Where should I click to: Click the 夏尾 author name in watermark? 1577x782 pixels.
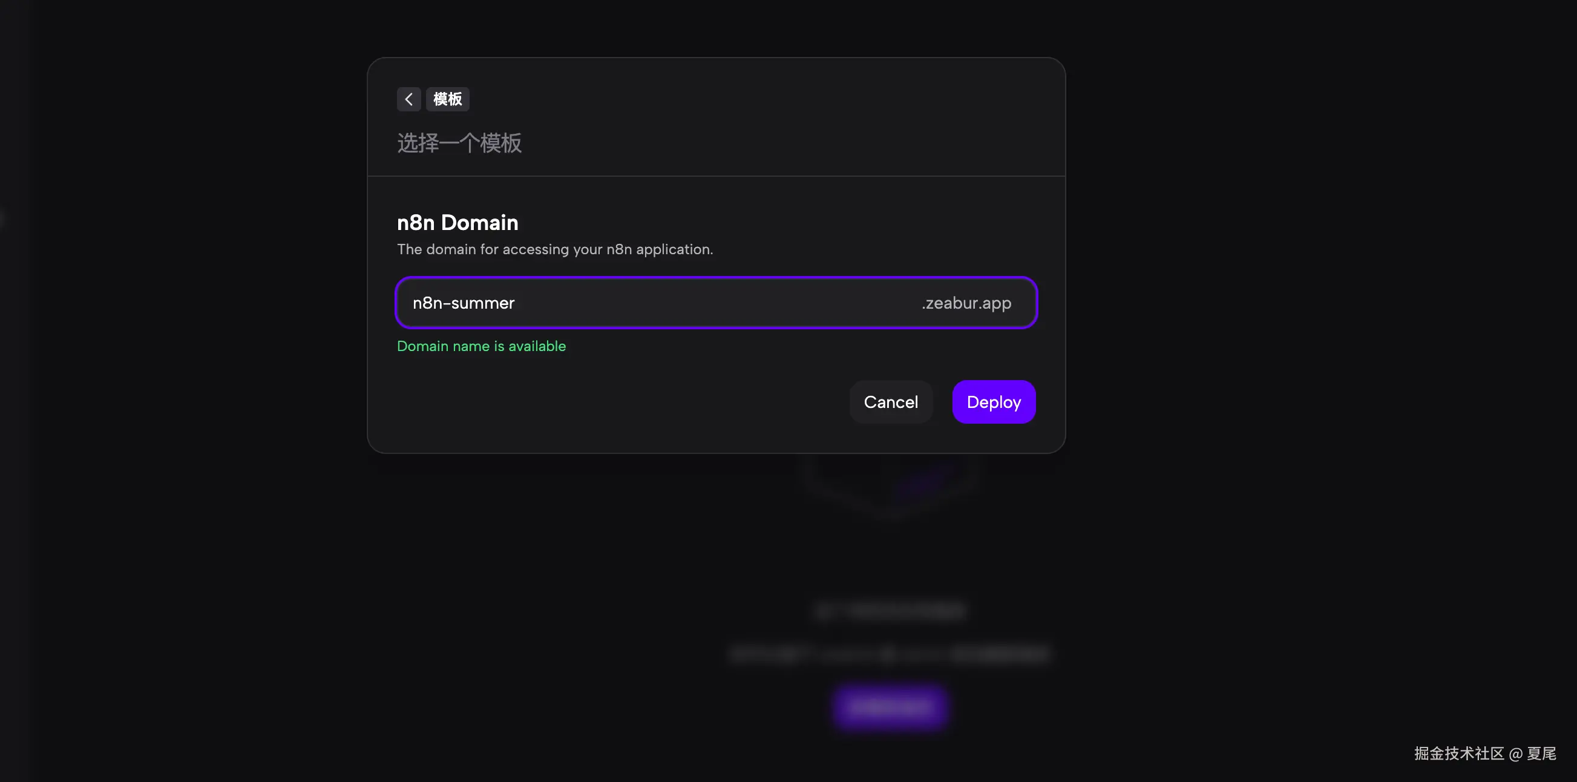[1541, 753]
